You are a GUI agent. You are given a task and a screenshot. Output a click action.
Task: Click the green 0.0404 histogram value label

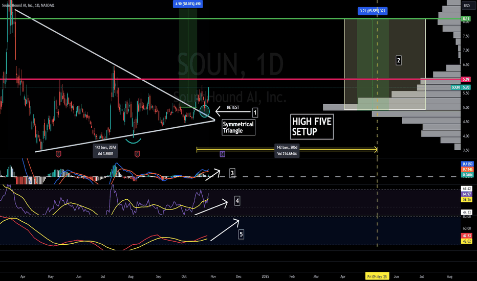[467, 175]
